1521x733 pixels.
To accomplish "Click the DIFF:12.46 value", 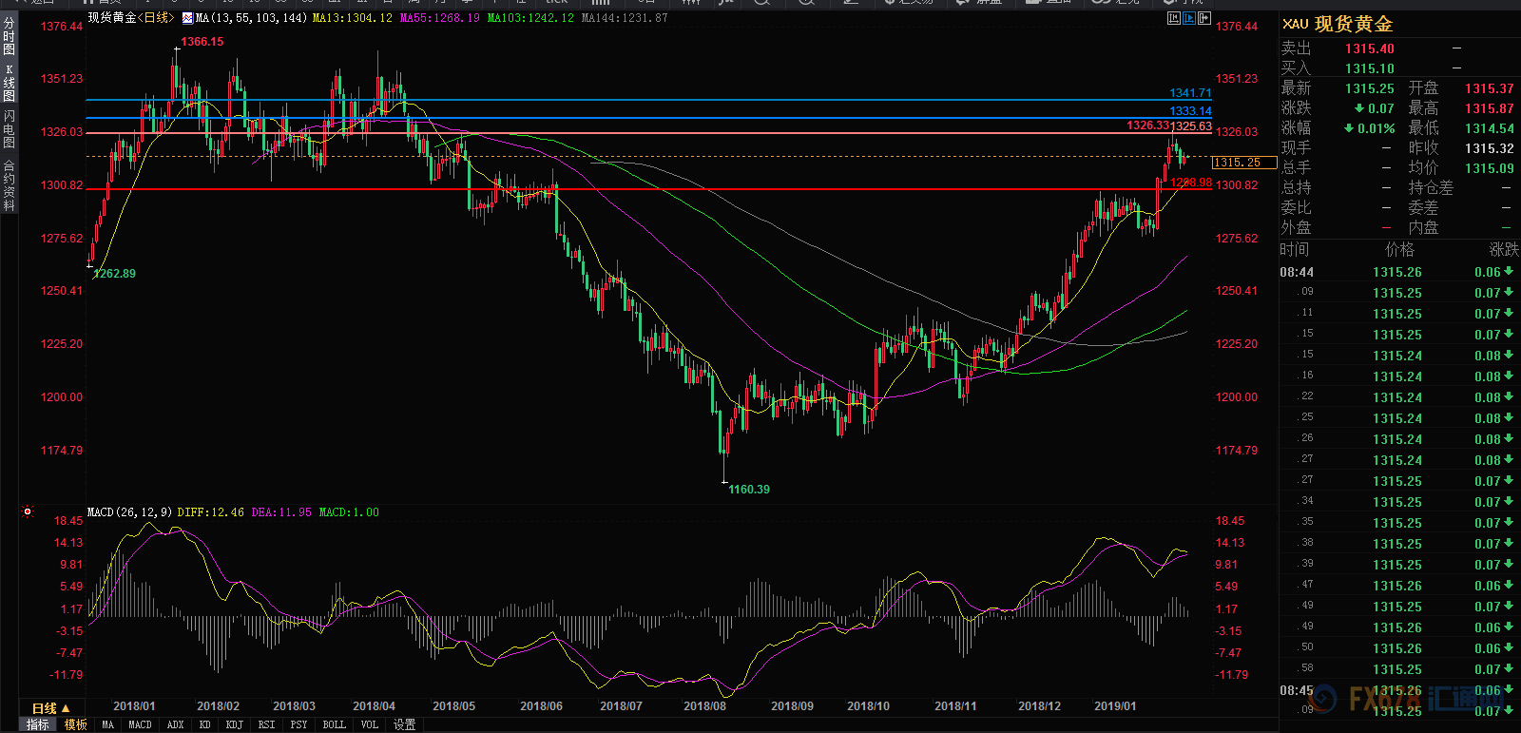I will click(210, 512).
